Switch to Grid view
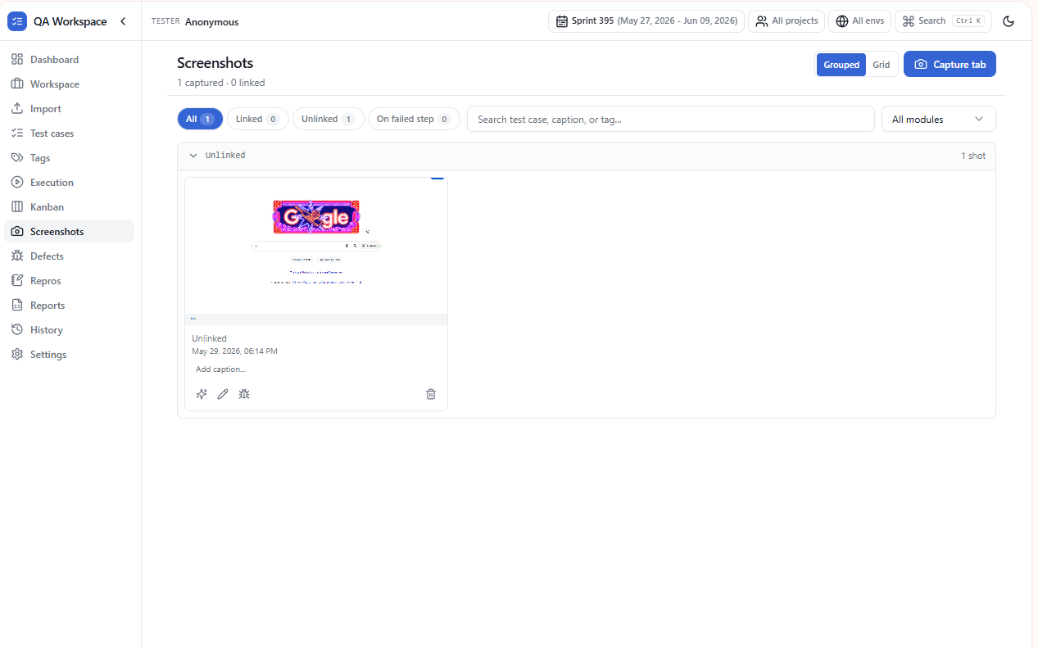This screenshot has height=648, width=1038. pos(882,65)
